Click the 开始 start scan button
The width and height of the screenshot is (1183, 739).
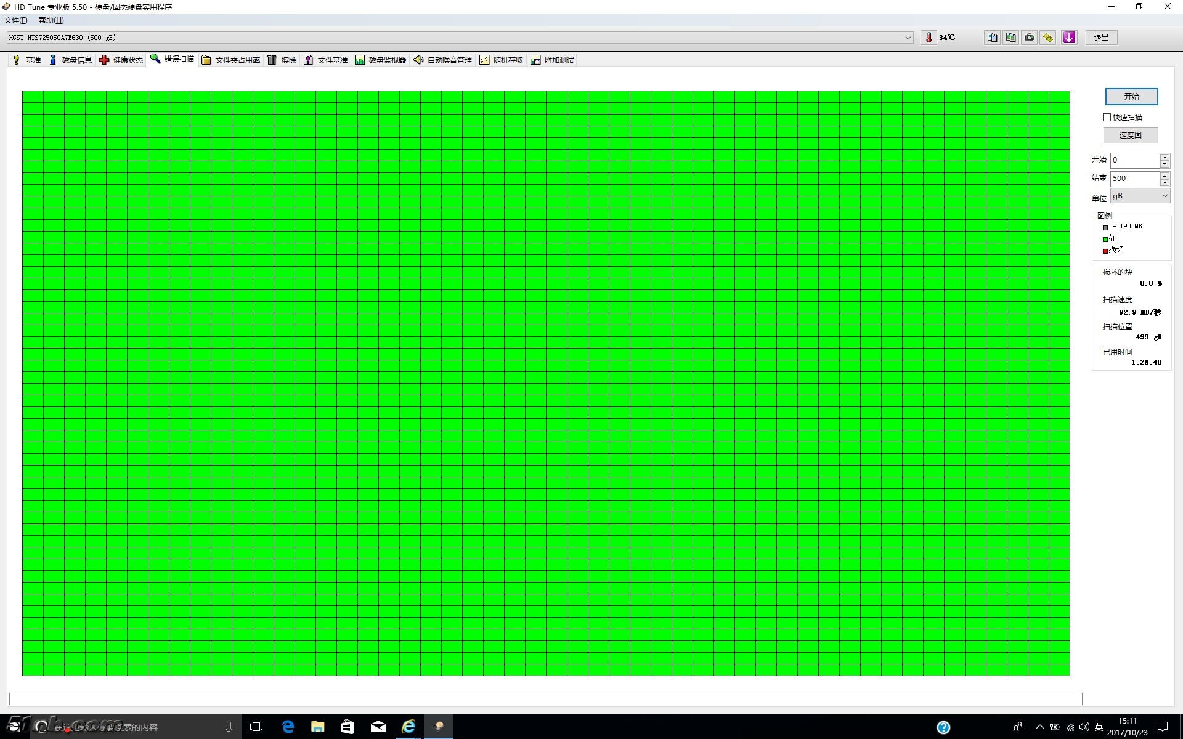1131,97
